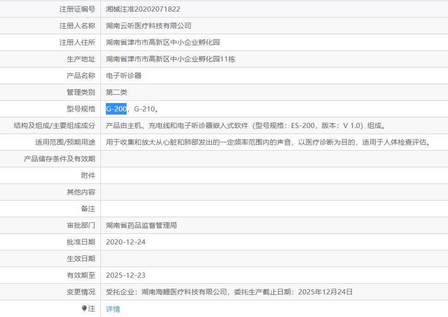Click the 产品名称 label

pyautogui.click(x=81, y=76)
